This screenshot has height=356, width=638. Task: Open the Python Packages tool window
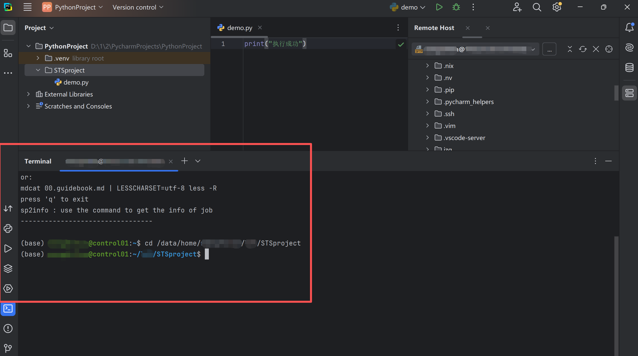pos(8,268)
